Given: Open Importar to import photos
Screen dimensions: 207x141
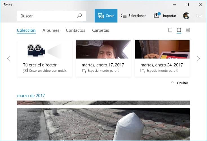Looking at the screenshot, I should click(165, 16).
